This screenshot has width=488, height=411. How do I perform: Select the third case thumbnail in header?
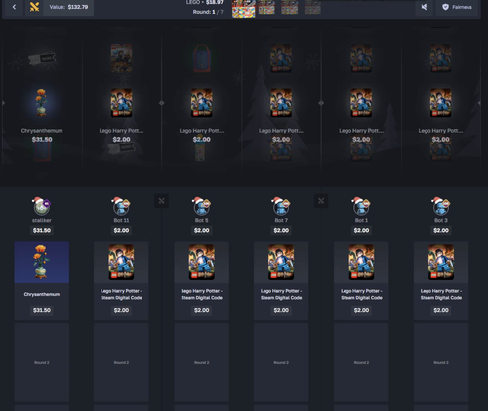point(290,7)
